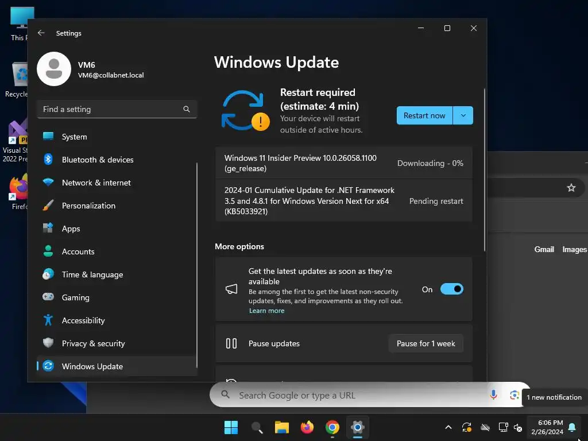Click the Windows Update sync icon in sidebar
Image resolution: width=588 pixels, height=441 pixels.
[x=48, y=366]
